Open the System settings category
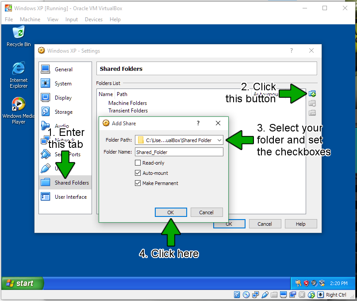Screen dimensions: 357x301 point(65,83)
